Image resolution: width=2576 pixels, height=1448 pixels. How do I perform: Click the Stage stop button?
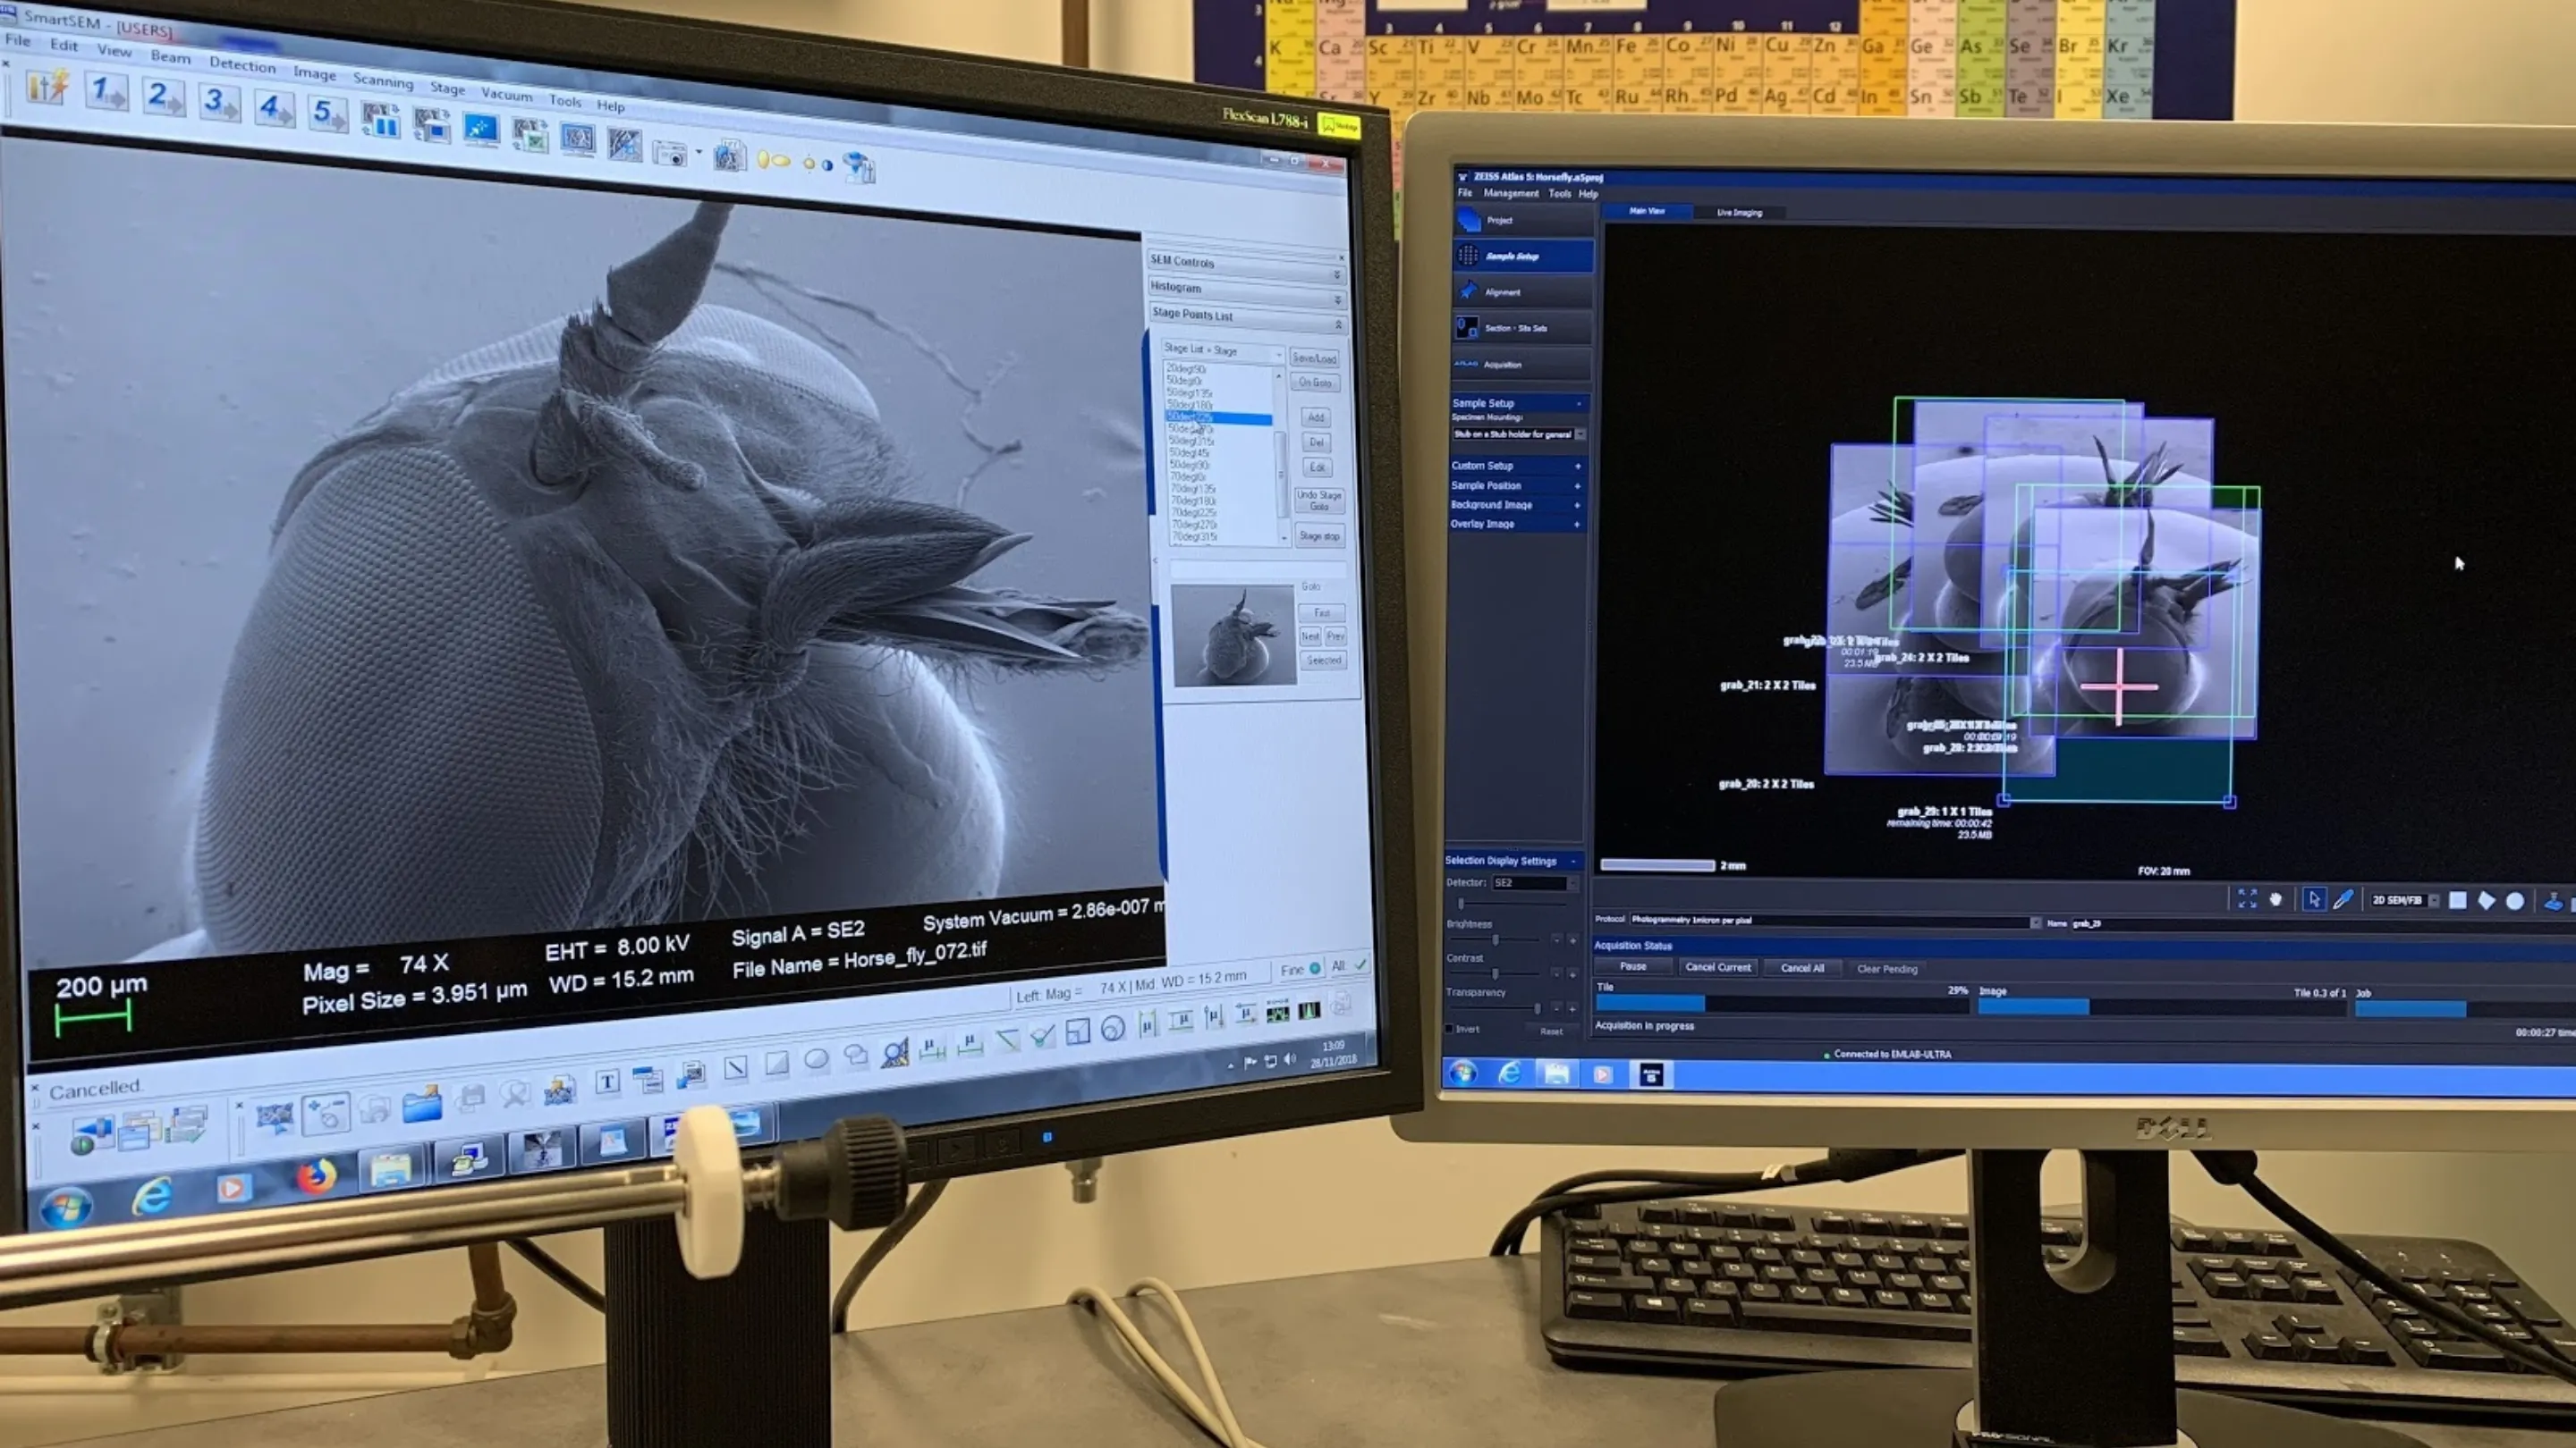click(1318, 535)
